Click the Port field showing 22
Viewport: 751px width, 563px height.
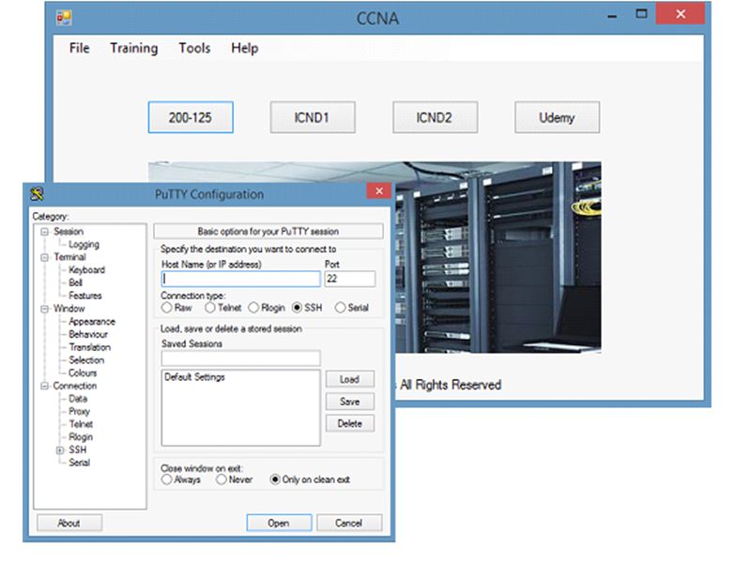pyautogui.click(x=349, y=279)
